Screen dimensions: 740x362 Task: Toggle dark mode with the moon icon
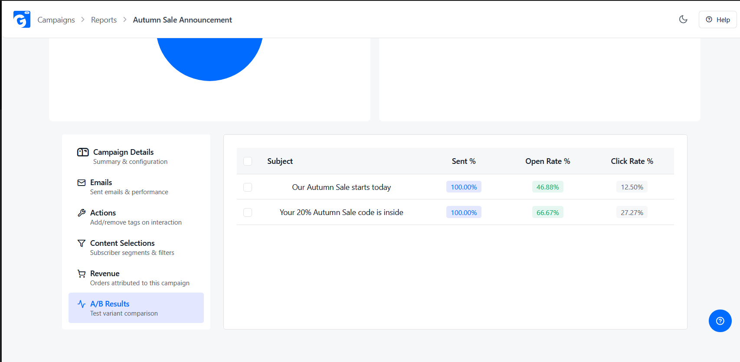pos(683,19)
